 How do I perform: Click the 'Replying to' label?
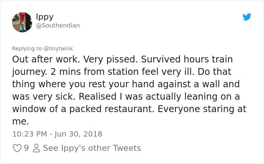27,49
